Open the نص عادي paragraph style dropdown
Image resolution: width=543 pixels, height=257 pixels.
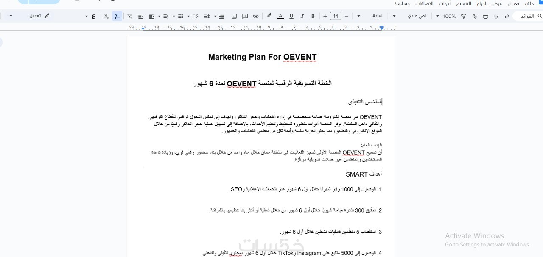coord(394,16)
